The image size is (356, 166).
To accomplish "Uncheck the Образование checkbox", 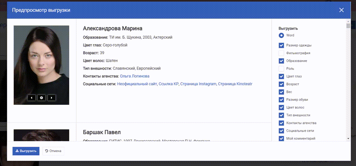I will click(x=281, y=61).
